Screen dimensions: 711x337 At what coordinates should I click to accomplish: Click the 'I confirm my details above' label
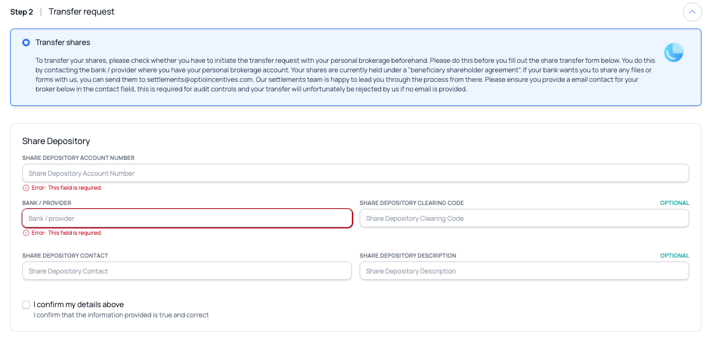[x=79, y=305]
